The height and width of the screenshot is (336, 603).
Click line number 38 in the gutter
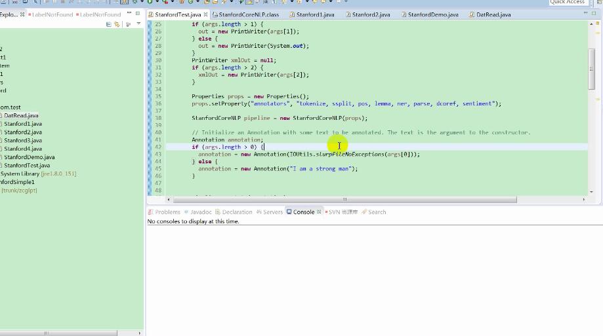[x=158, y=119]
